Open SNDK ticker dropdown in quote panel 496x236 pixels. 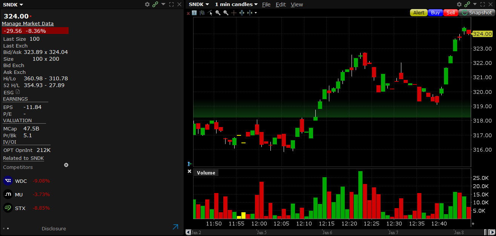[13, 5]
